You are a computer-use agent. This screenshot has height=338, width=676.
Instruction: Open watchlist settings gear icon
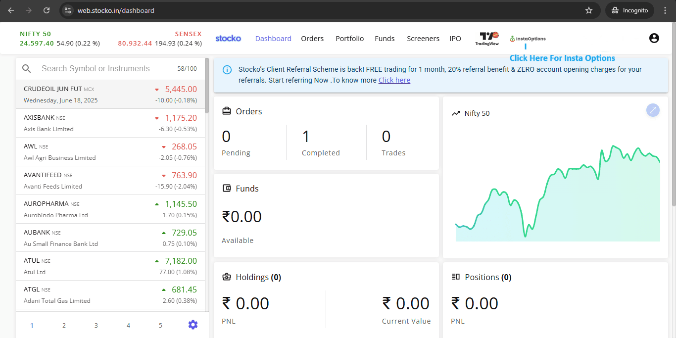(x=193, y=325)
